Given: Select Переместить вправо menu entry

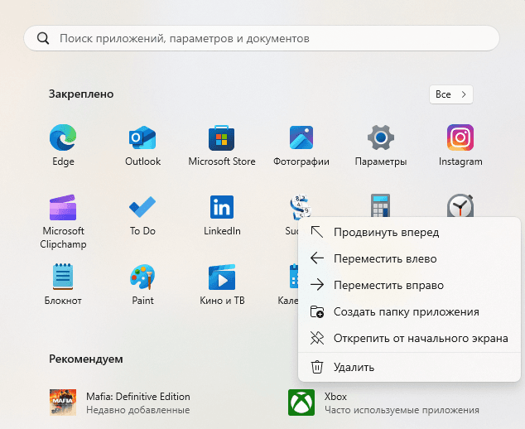Looking at the screenshot, I should [x=409, y=285].
